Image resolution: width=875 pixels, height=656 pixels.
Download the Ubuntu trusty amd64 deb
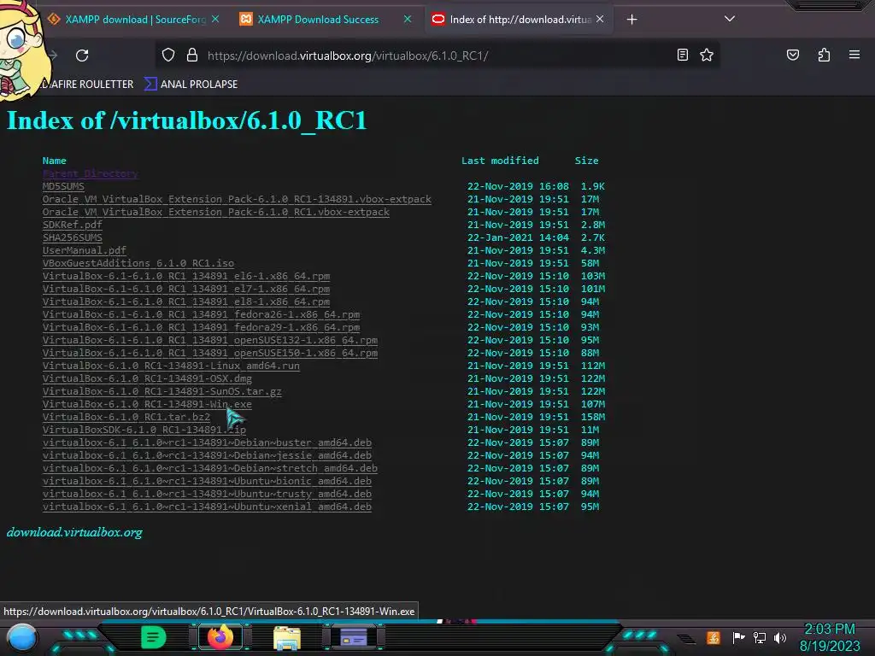207,495
